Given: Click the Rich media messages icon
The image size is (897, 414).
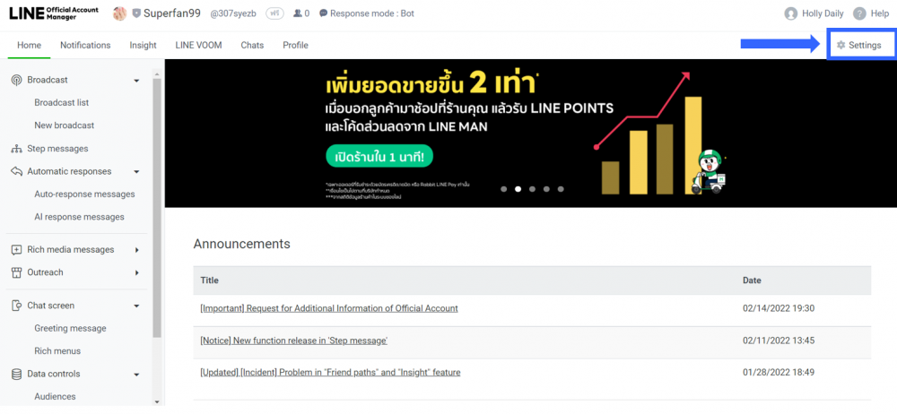Looking at the screenshot, I should (x=16, y=250).
